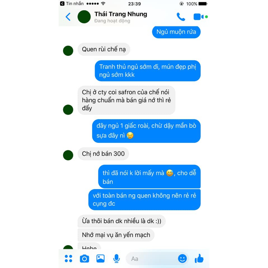Open the emoji picker smiley
Image resolution: width=268 pixels, height=268 pixels.
click(182, 259)
